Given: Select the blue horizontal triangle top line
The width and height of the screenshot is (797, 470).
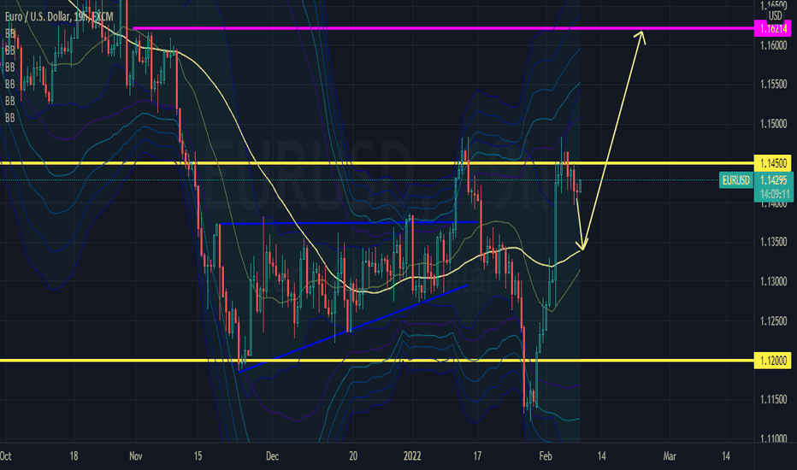Looking at the screenshot, I should tap(348, 223).
